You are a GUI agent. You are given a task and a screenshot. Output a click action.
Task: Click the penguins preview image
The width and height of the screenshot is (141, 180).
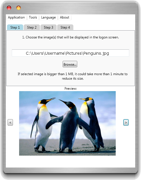67,123
